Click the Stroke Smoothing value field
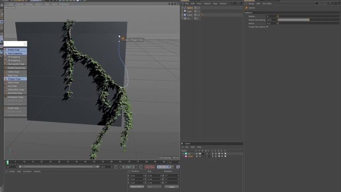341x192 pixels. coord(272,20)
